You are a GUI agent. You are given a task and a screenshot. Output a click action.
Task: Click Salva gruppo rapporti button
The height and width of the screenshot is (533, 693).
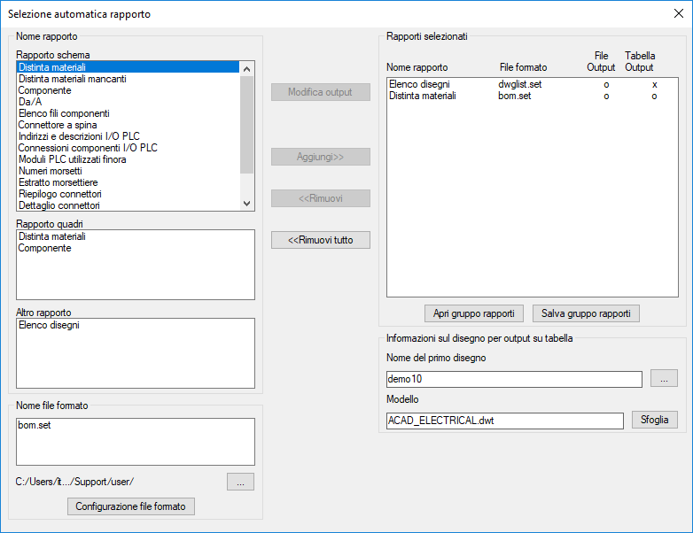[586, 313]
